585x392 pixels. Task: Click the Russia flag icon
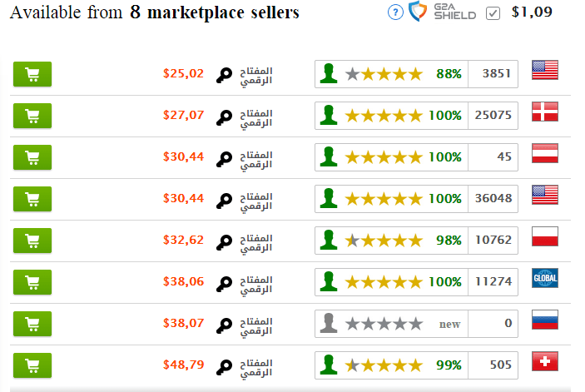(x=545, y=320)
